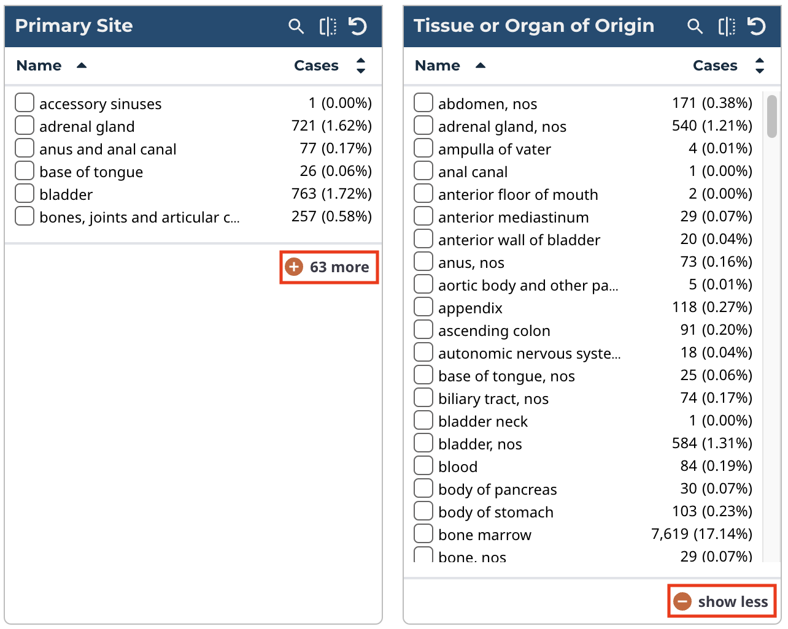
Task: Reset Tissue or Organ of Origin filters
Action: click(757, 26)
